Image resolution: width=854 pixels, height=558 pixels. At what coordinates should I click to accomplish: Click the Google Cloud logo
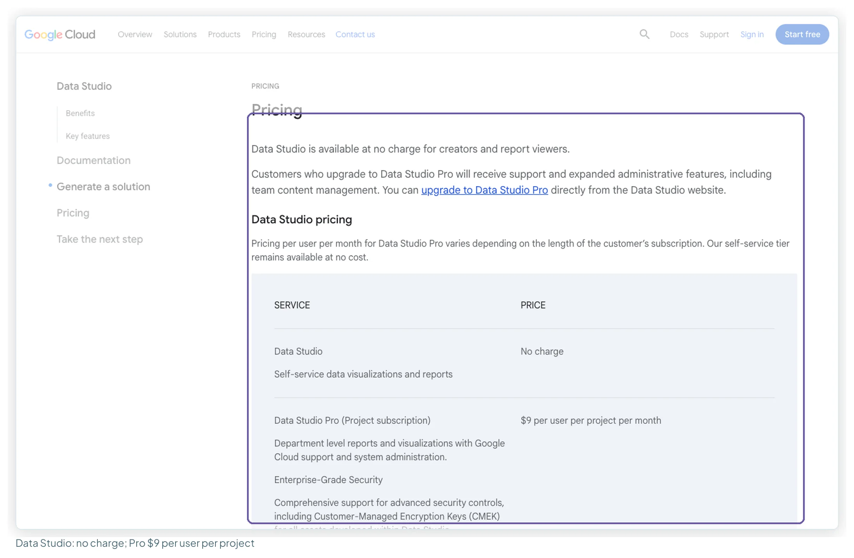tap(60, 34)
